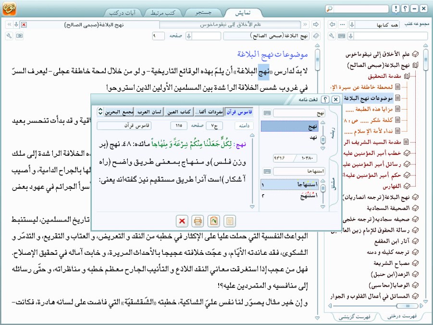433x325 pixels.
Task: Click the dictionary page document icon
Action: coord(230,221)
